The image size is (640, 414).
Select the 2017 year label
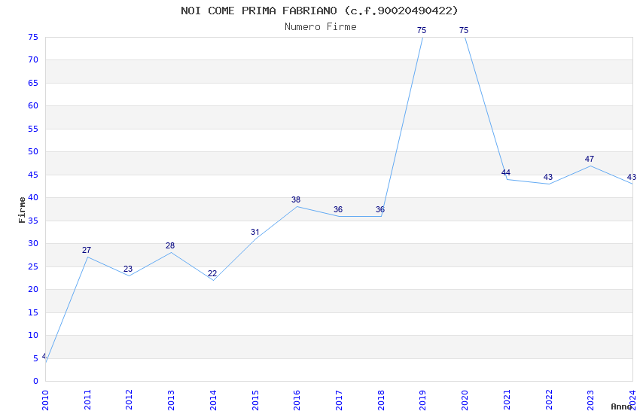pos(339,400)
